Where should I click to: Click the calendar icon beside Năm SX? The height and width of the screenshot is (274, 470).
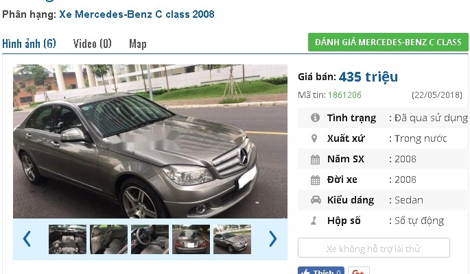click(x=315, y=159)
